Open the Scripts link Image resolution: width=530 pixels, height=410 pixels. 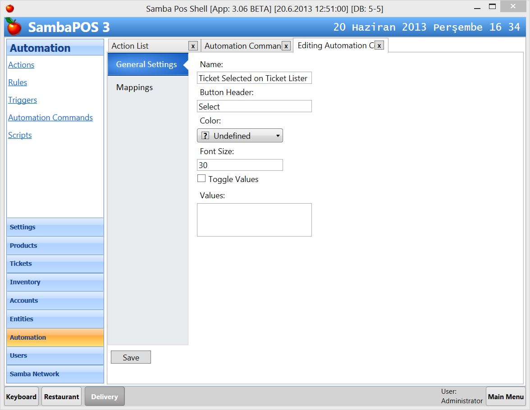[x=20, y=135]
